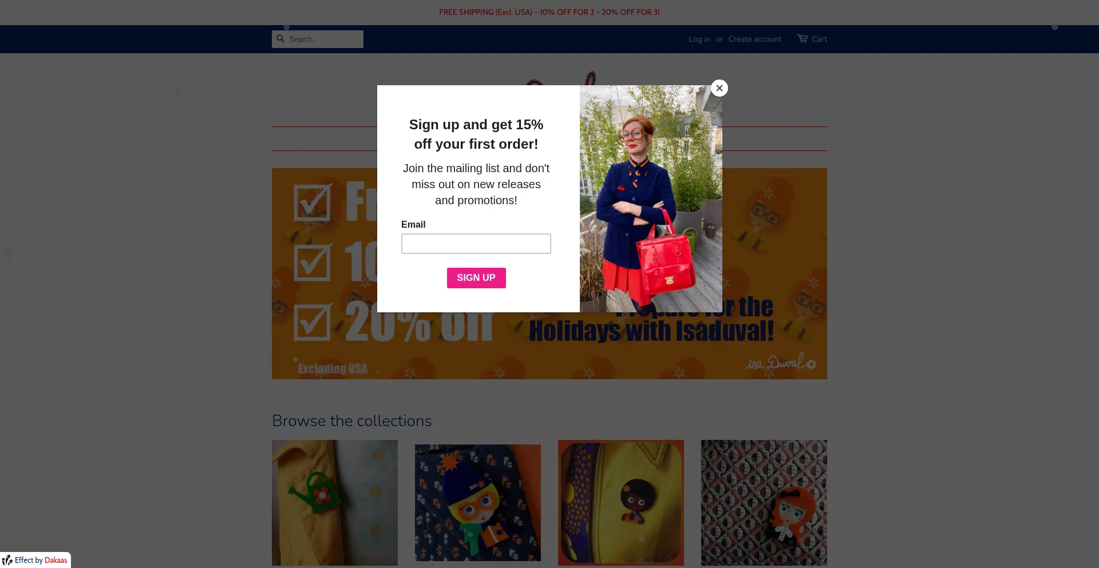
Task: Click the popup photo of woman with red bag
Action: point(651,198)
